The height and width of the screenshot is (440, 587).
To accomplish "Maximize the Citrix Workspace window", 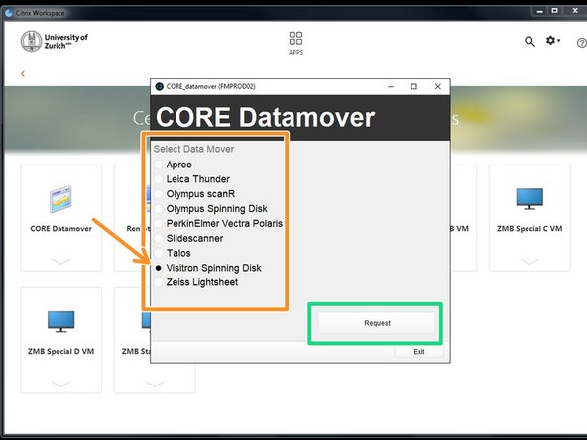I will [x=555, y=11].
